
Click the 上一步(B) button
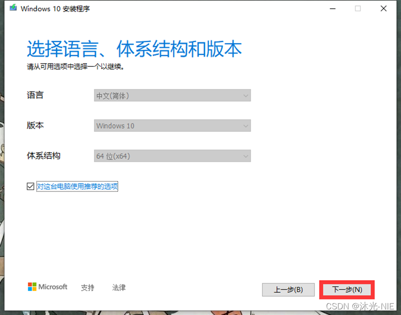[288, 289]
